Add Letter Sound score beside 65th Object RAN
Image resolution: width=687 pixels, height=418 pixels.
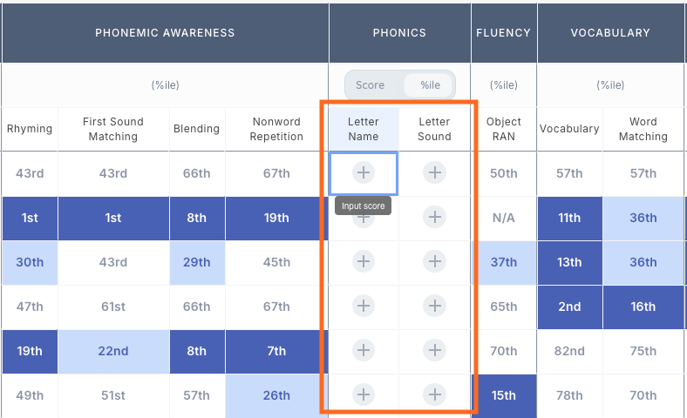(x=434, y=307)
